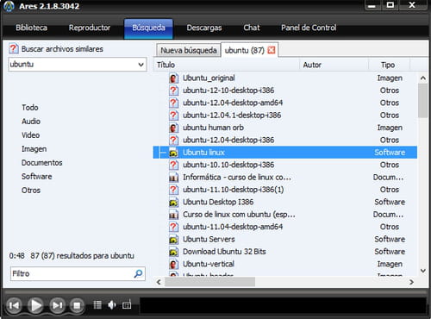The height and width of the screenshot is (319, 431).
Task: Click the icon of ubuntu-12.04-desktop-amd64
Action: [x=173, y=103]
